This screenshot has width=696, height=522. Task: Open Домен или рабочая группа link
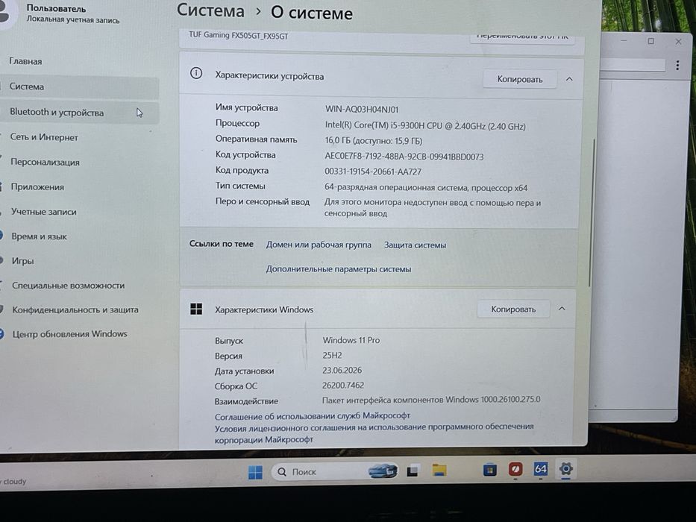click(x=319, y=245)
